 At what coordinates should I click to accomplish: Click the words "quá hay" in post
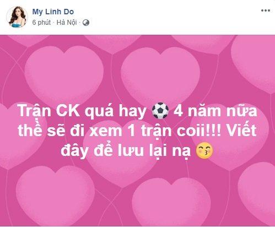click(115, 112)
